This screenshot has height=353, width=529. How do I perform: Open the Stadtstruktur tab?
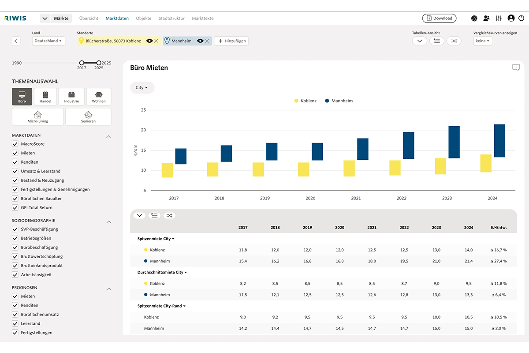coord(171,19)
